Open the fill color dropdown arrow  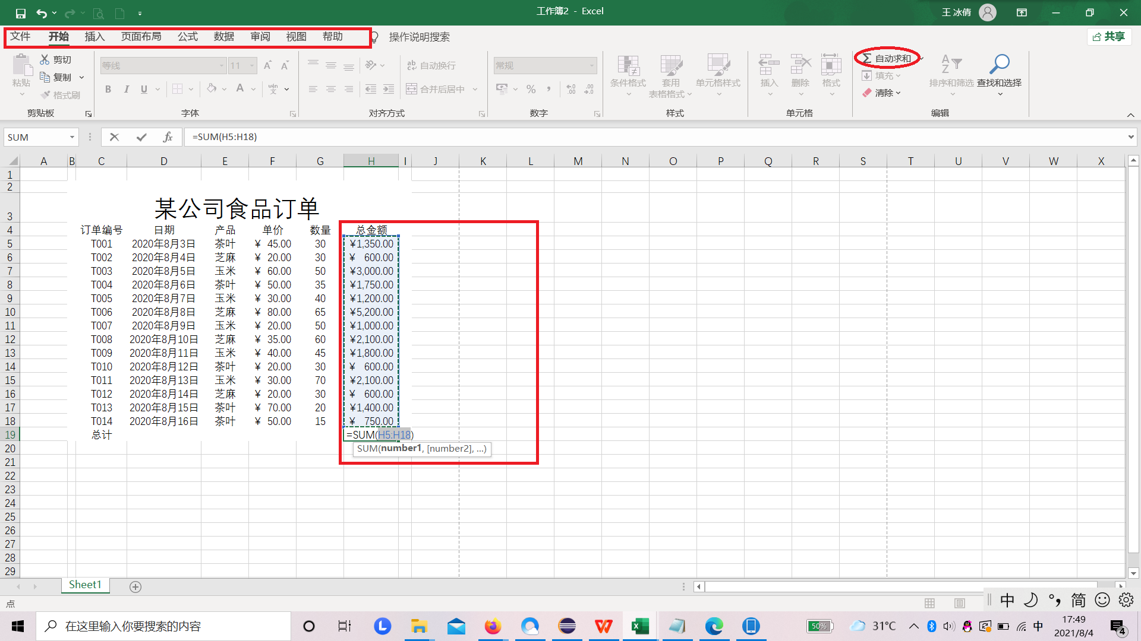[x=224, y=89]
